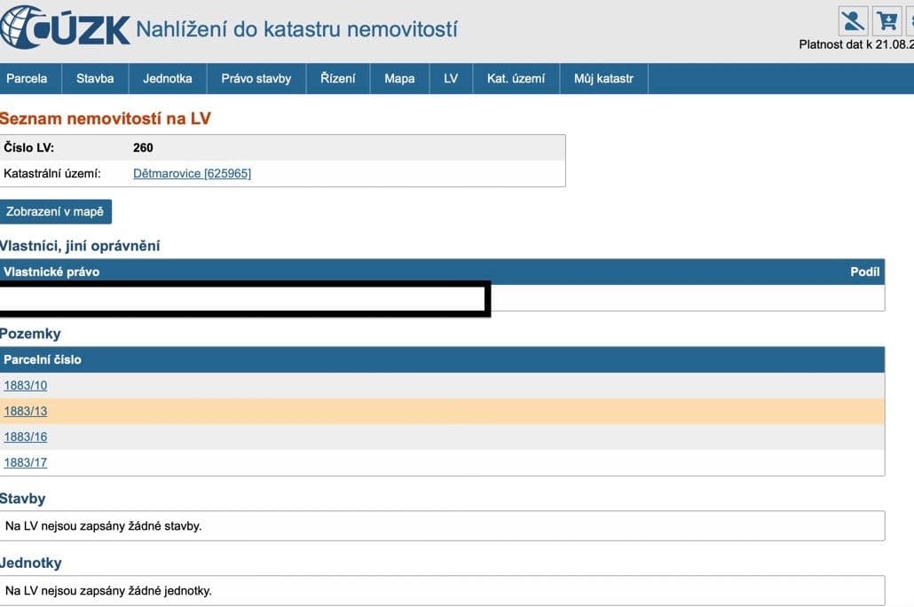Open the Parcela menu tab

(x=27, y=78)
